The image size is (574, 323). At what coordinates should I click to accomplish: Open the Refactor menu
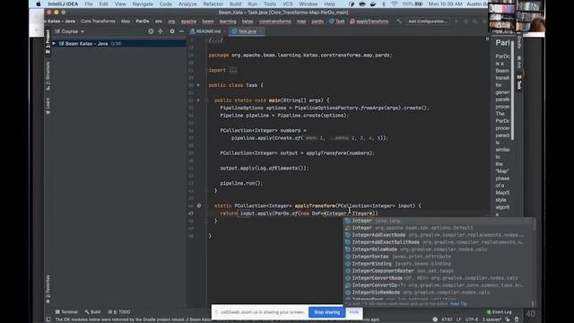pyautogui.click(x=213, y=4)
